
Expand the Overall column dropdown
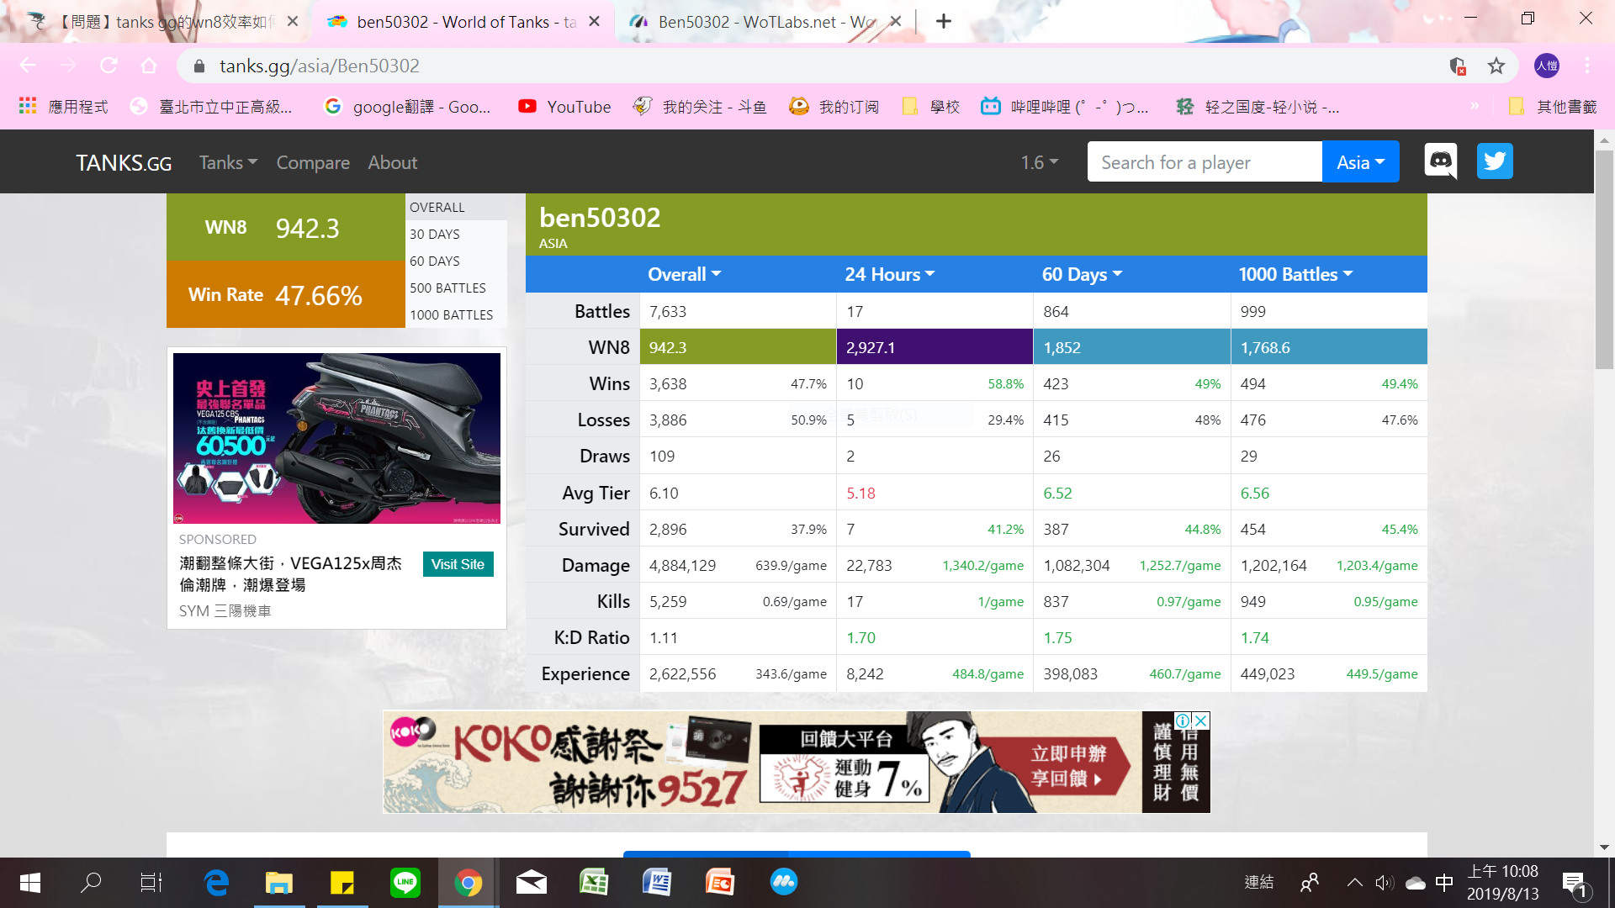tap(684, 274)
